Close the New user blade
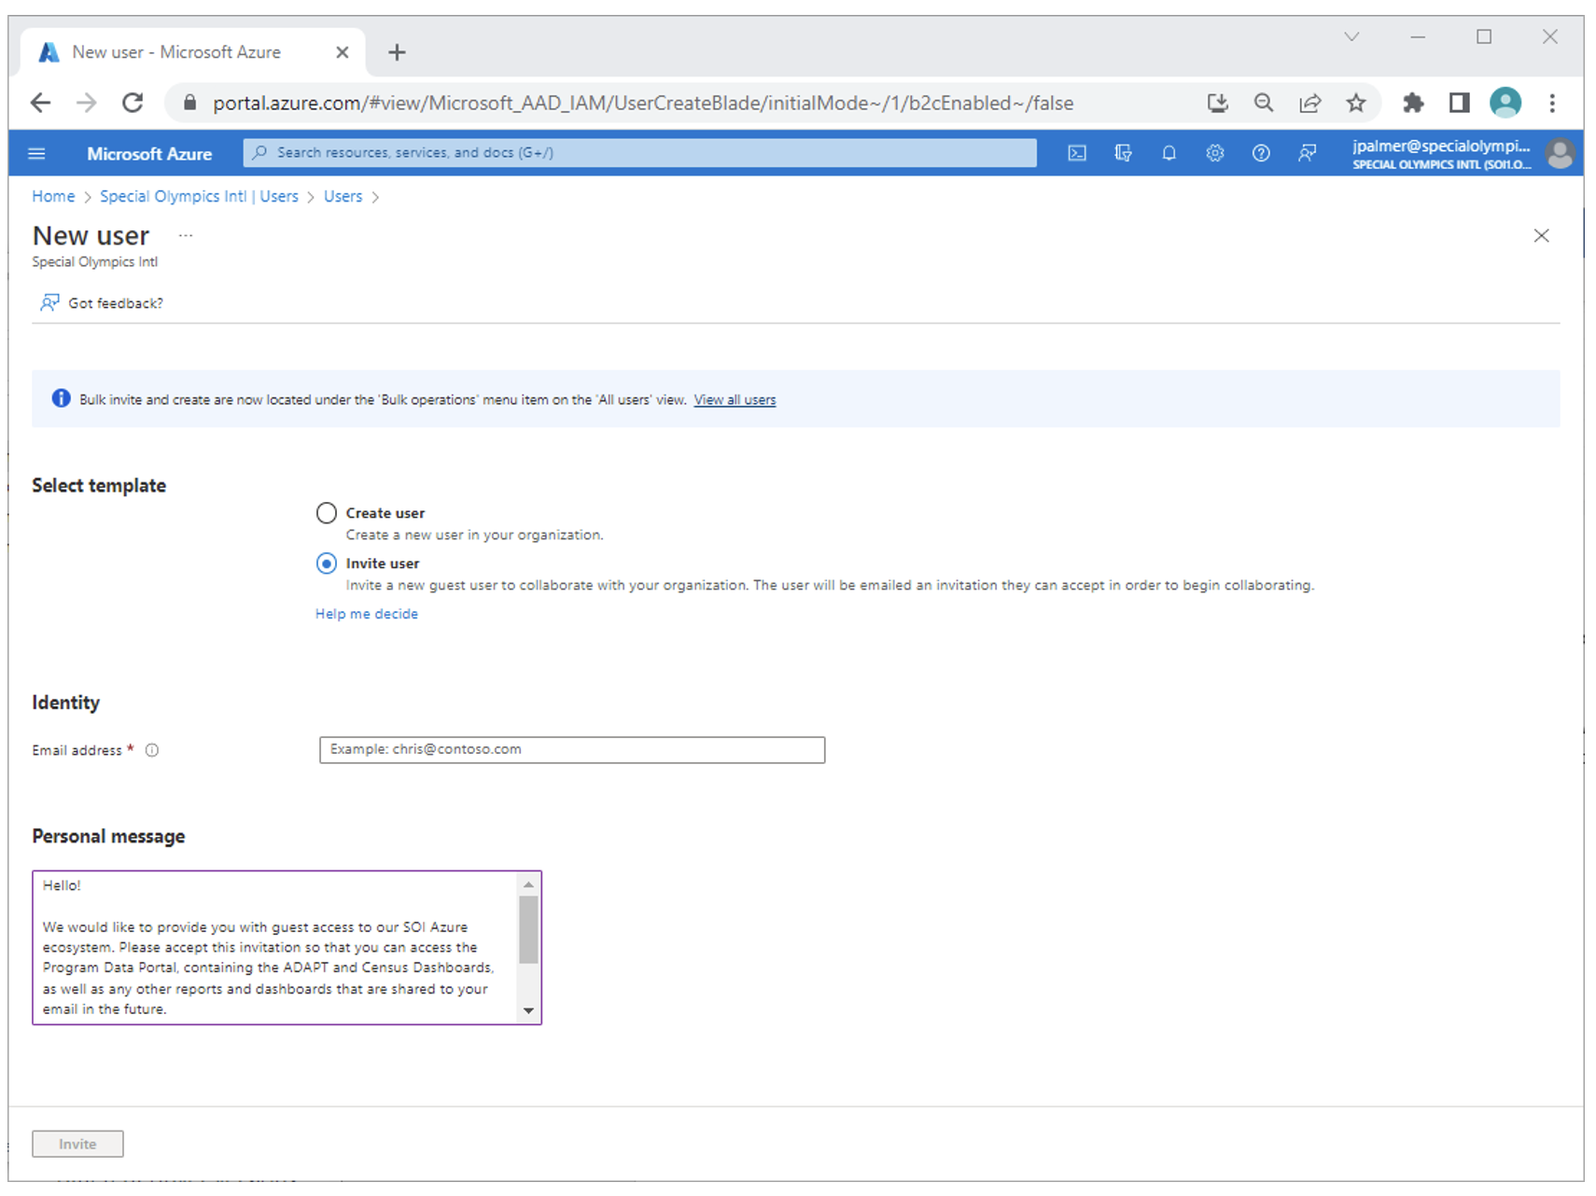 [x=1541, y=236]
